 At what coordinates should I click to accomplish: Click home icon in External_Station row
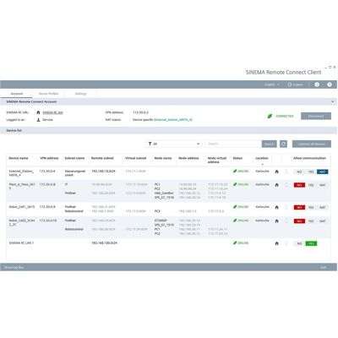276,172
